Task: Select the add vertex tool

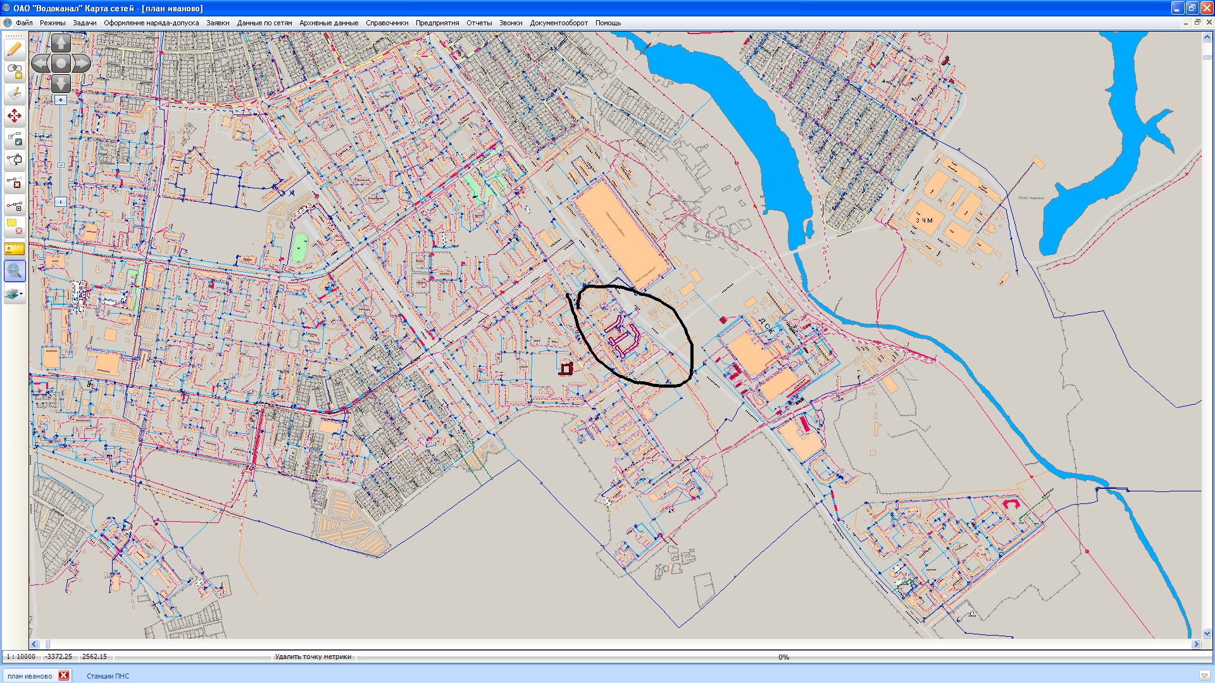Action: coord(15,206)
